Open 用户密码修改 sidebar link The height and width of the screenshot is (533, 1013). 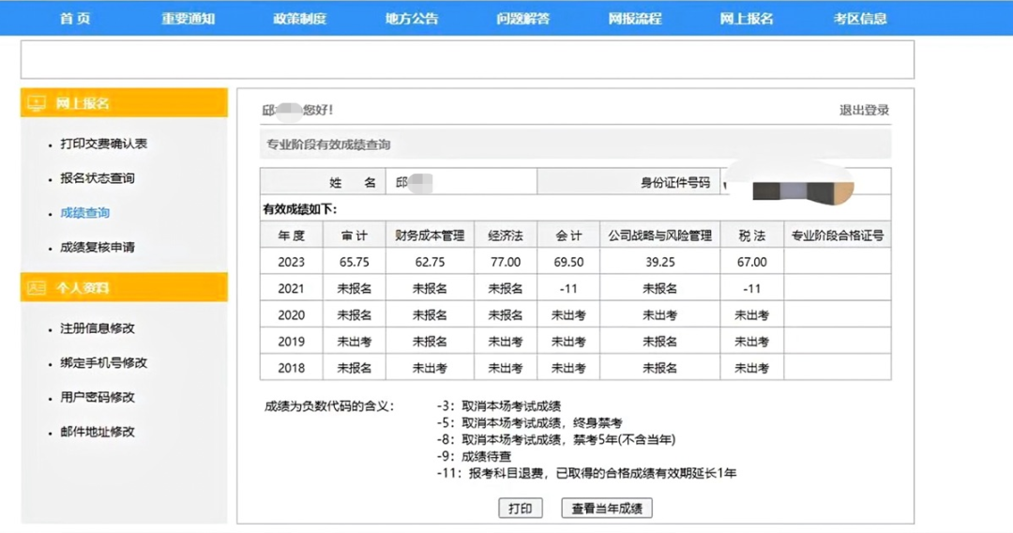(98, 397)
